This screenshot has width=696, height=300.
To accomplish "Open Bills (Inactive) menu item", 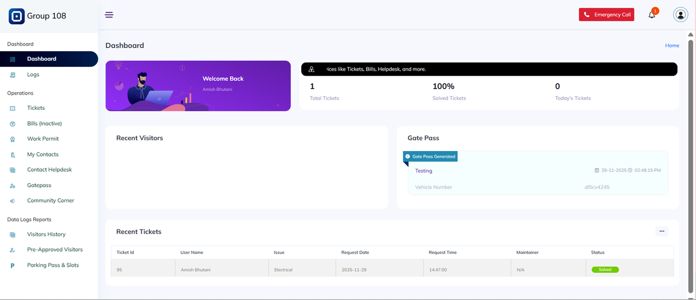I will click(x=45, y=123).
